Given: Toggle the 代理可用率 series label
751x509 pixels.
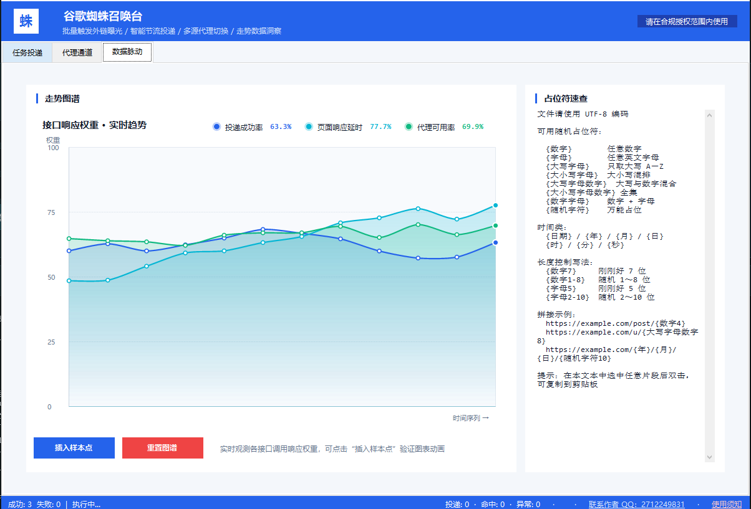Looking at the screenshot, I should point(436,127).
